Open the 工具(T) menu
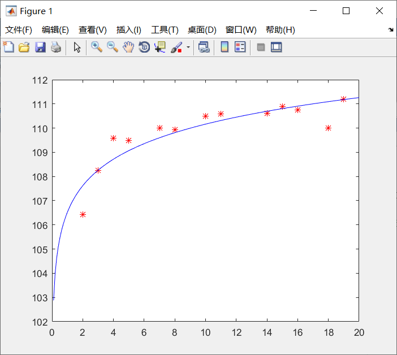397x355 pixels. 165,30
